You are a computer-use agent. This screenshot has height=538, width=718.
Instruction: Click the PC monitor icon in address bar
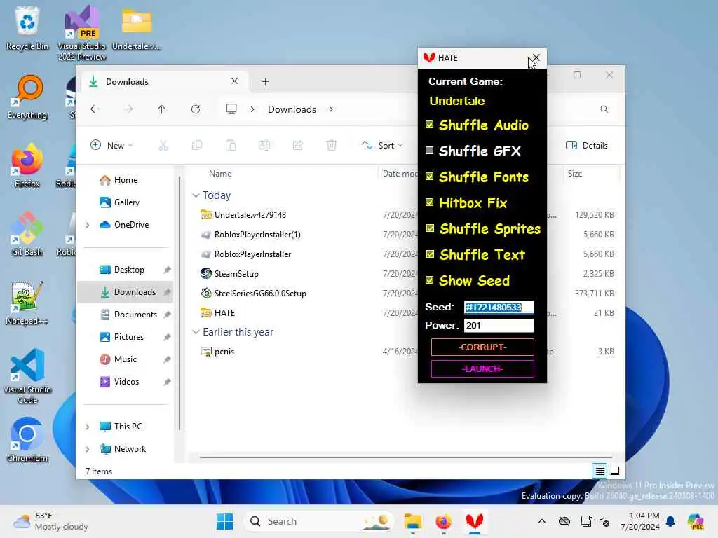click(231, 109)
